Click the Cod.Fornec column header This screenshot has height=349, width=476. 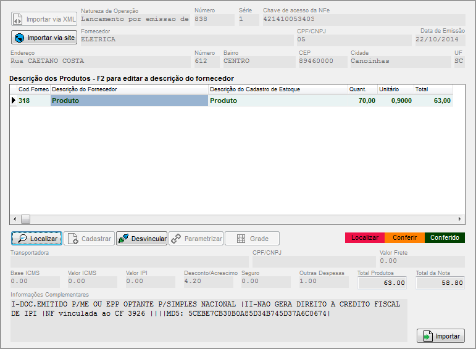[x=33, y=89]
